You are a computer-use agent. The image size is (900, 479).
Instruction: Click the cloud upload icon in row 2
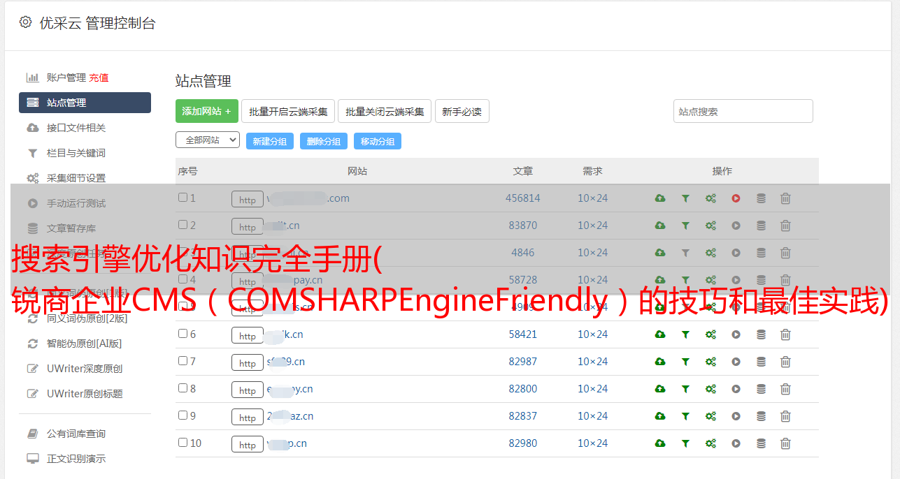click(660, 226)
